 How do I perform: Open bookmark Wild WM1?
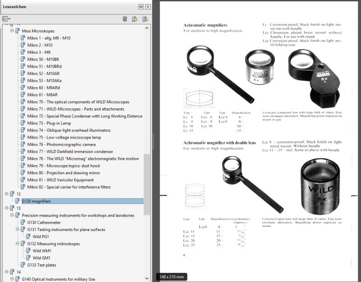coord(42,251)
